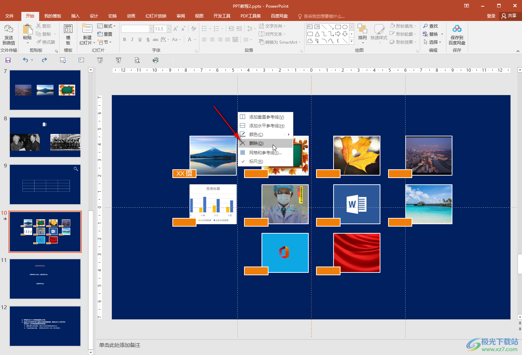This screenshot has height=355, width=522.
Task: Switch to the Insert (插入) tab
Action: (x=75, y=16)
